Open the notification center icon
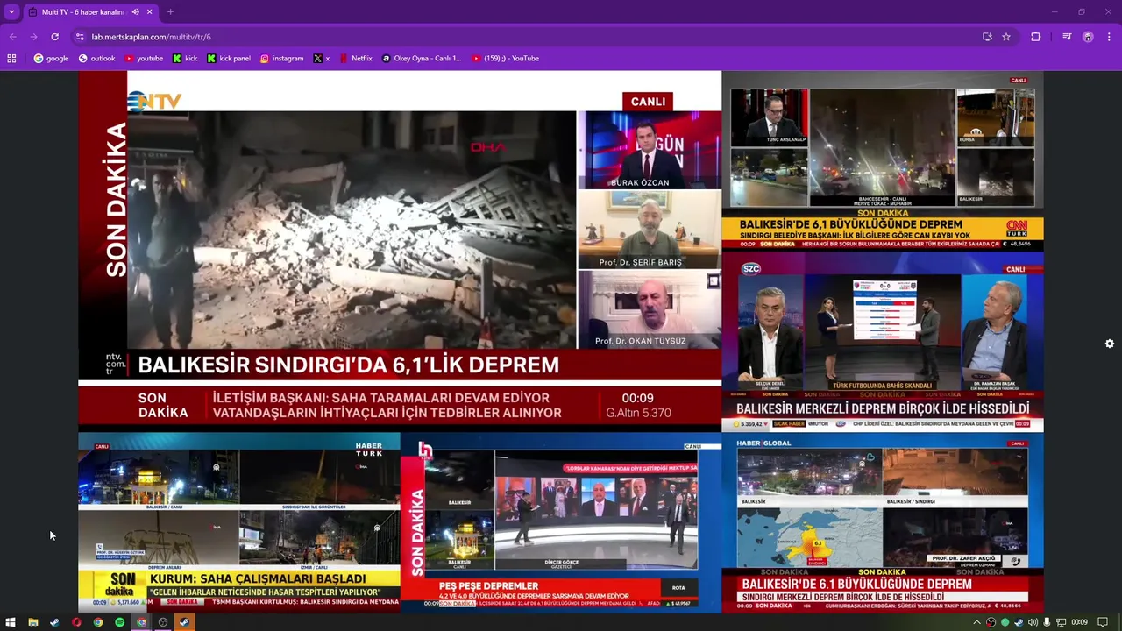1122x631 pixels. pos(1103,622)
